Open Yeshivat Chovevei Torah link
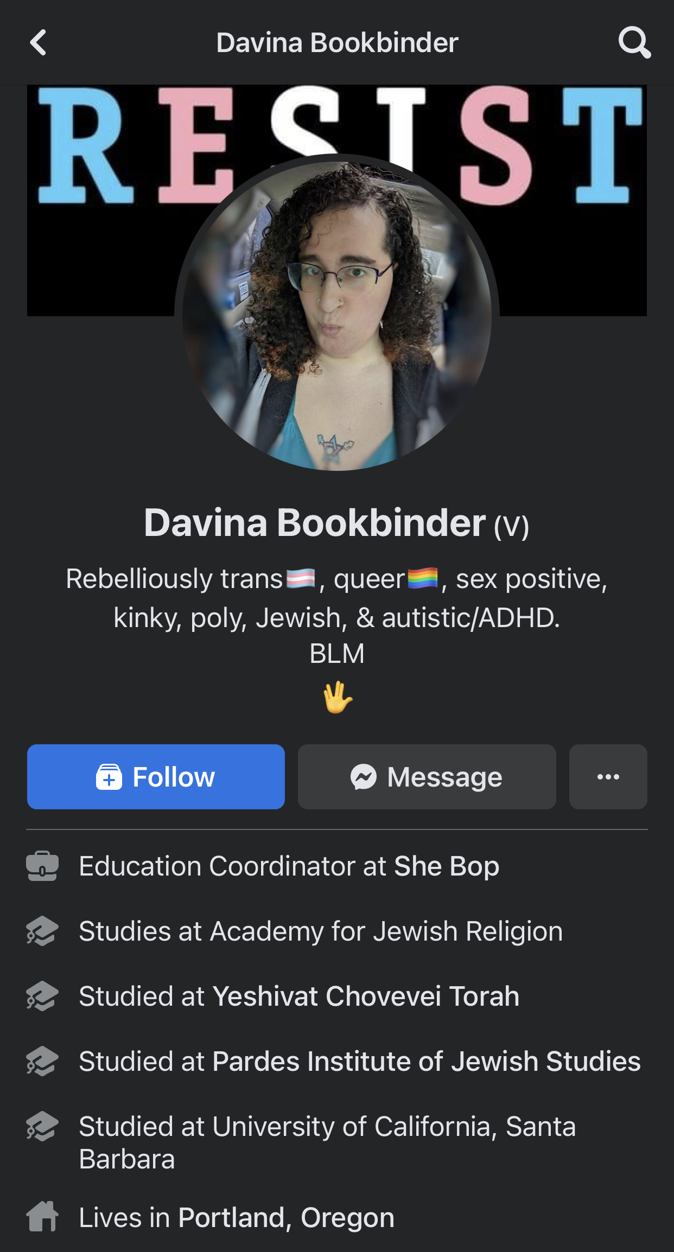Image resolution: width=674 pixels, height=1252 pixels. [x=366, y=996]
